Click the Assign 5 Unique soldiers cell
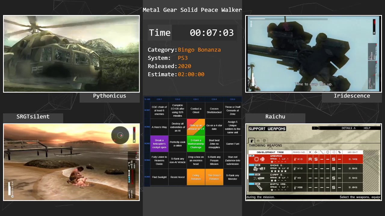 233,127
